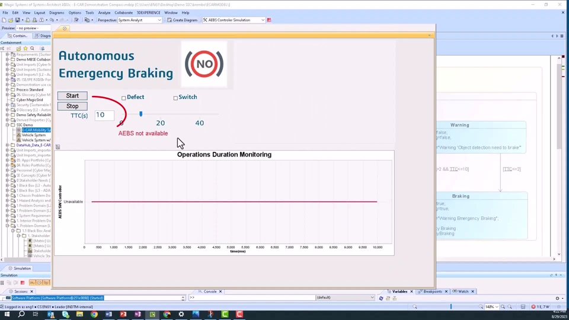Click the TTC(s) value input field
This screenshot has height=320, width=569.
tap(104, 115)
